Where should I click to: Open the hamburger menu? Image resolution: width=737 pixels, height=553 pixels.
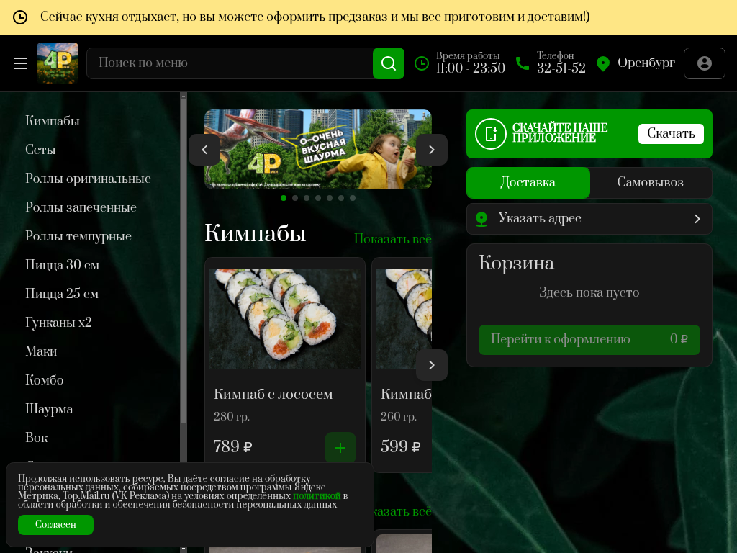pyautogui.click(x=19, y=63)
